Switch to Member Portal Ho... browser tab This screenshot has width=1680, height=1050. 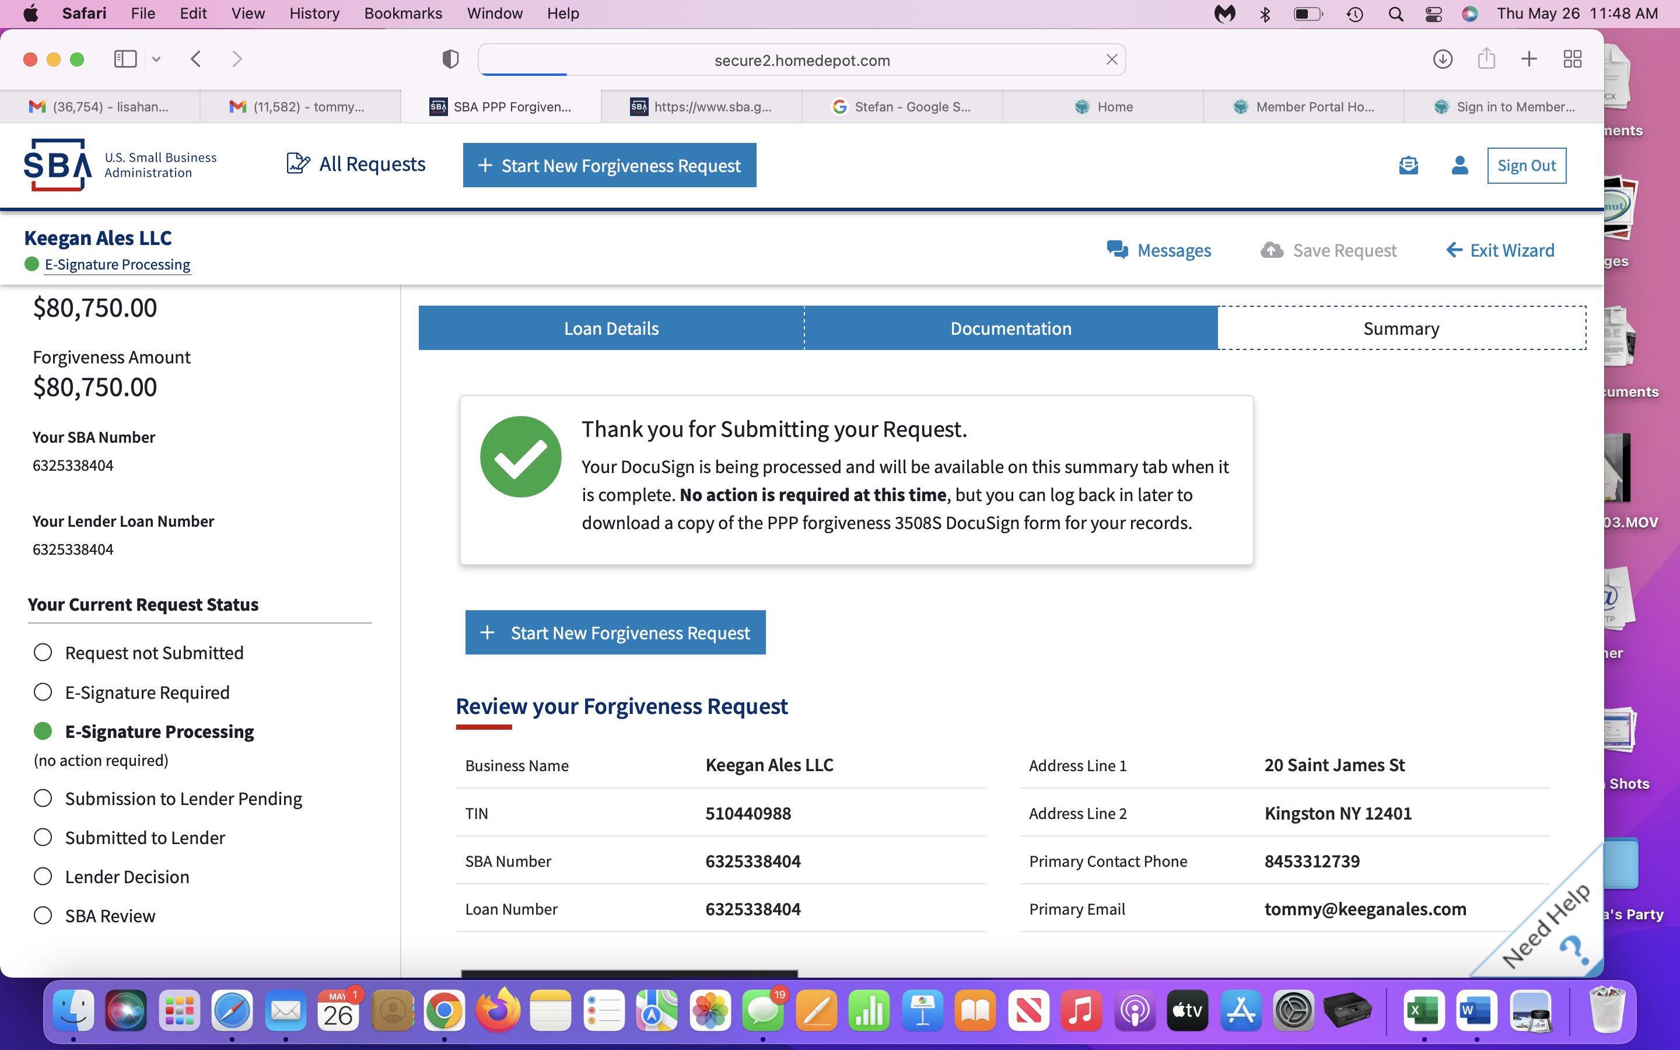tap(1303, 106)
